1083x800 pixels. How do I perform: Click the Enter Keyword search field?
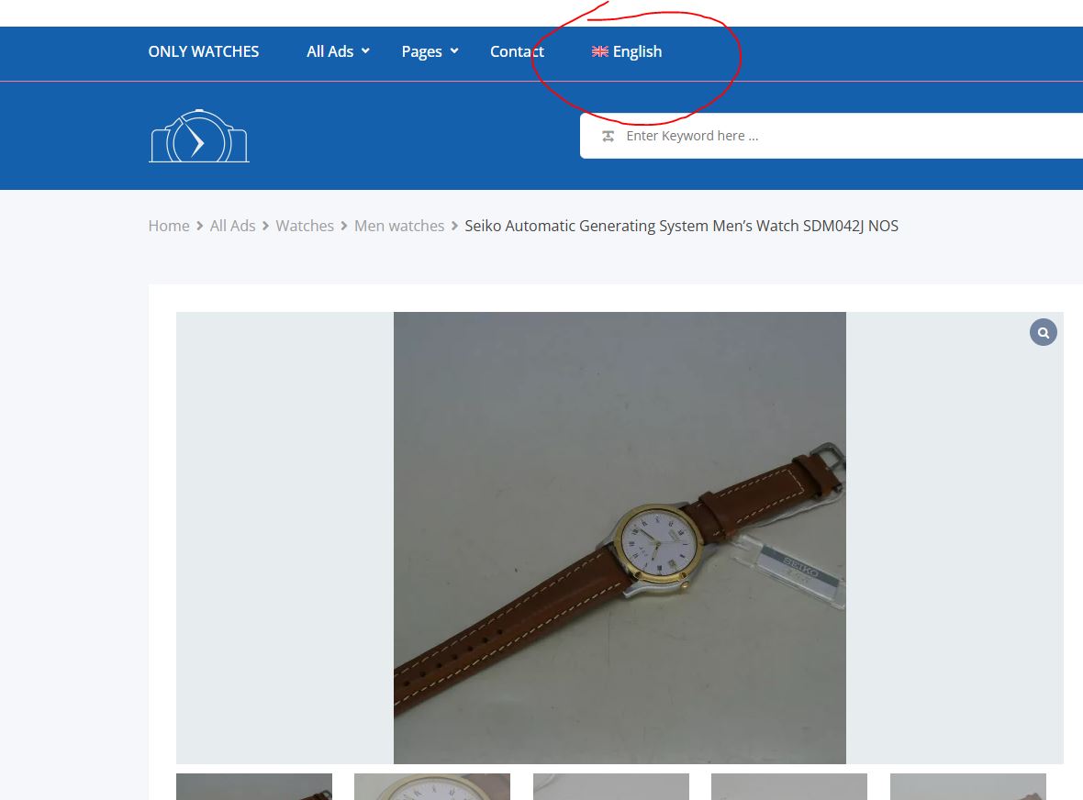pyautogui.click(x=831, y=136)
